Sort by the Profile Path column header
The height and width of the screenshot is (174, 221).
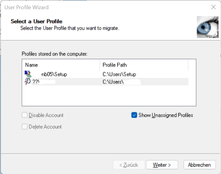click(144, 65)
